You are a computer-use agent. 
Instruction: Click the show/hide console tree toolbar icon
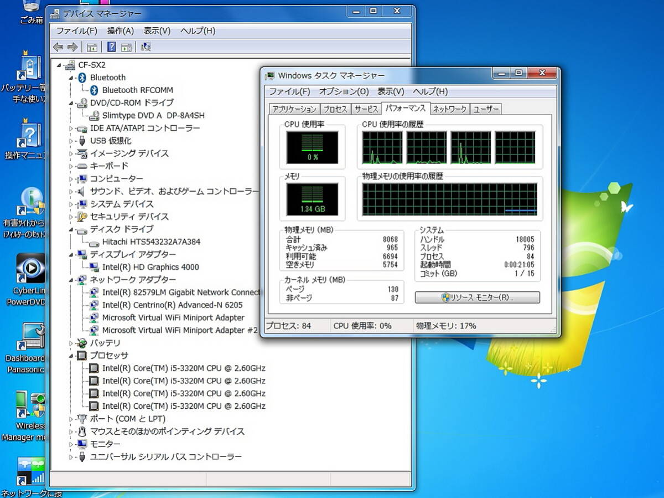pos(92,47)
